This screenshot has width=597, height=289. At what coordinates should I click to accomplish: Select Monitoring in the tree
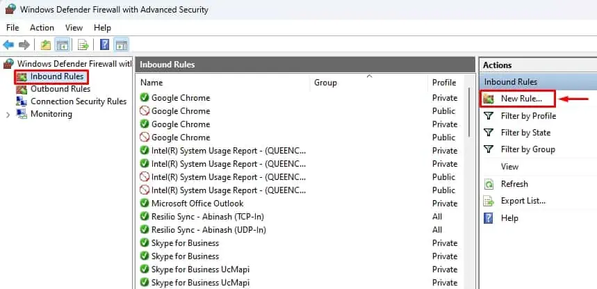(51, 114)
